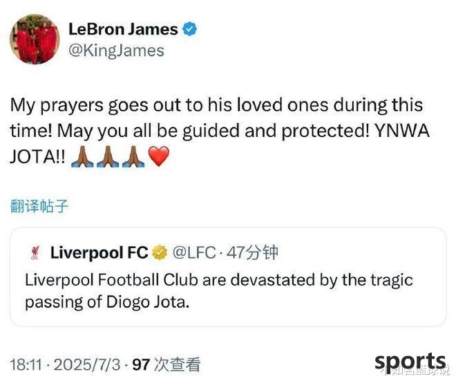View the 97 views count
This screenshot has height=383, width=456.
click(x=167, y=364)
